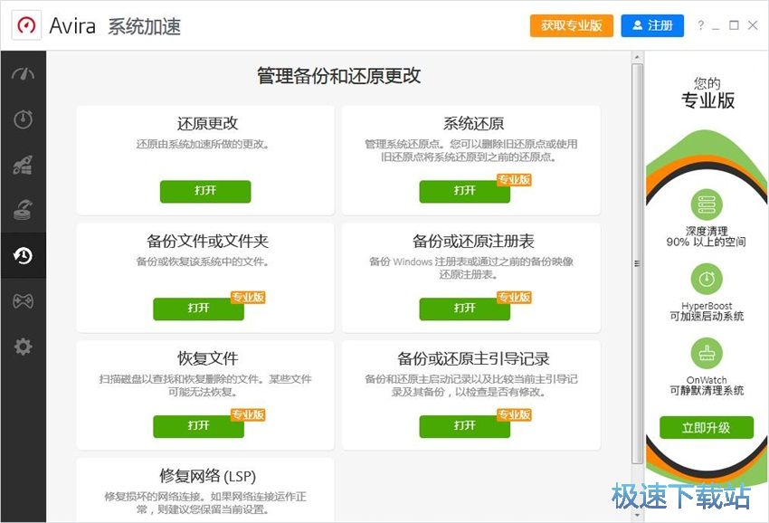Click the 专业版 badge on 备份或还原注册表
Image resolution: width=769 pixels, height=523 pixels.
[514, 297]
